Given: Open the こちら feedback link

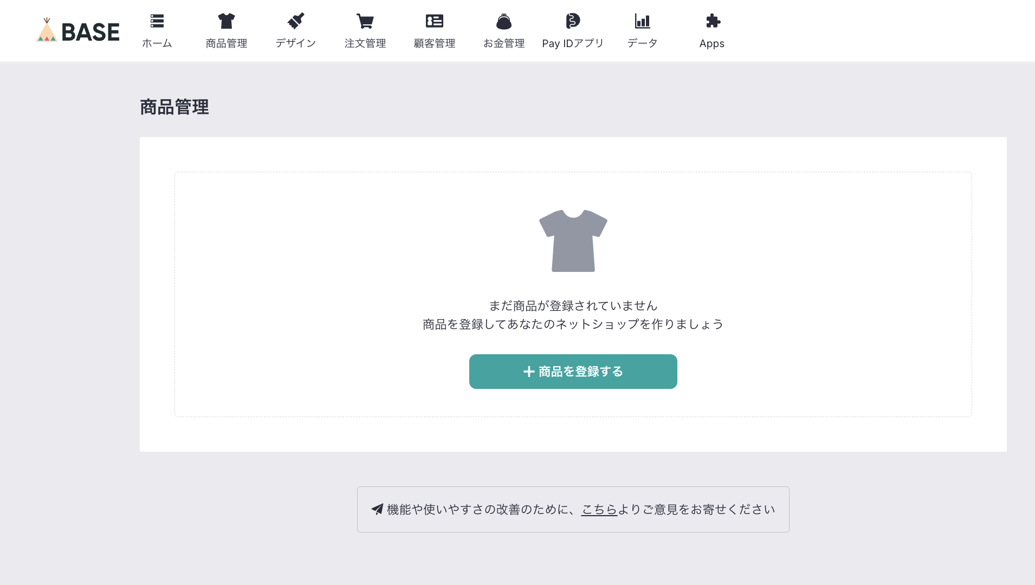Looking at the screenshot, I should click(x=599, y=509).
